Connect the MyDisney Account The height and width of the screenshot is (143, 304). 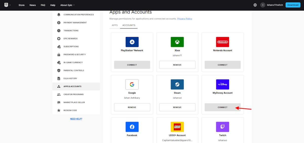(222, 107)
